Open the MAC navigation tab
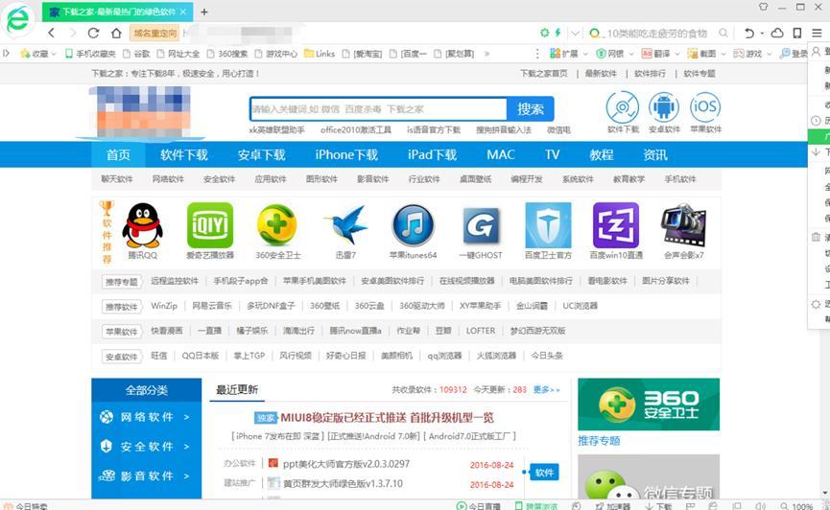The height and width of the screenshot is (510, 830). (500, 154)
